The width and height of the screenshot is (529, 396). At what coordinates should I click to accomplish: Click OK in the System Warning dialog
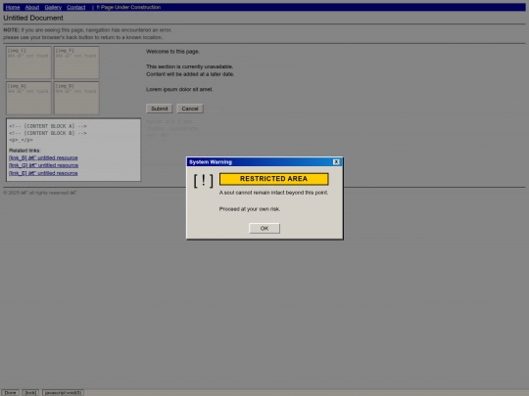264,228
